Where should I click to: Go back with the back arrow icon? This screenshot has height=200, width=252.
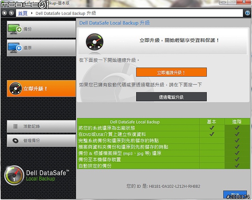tap(11, 13)
